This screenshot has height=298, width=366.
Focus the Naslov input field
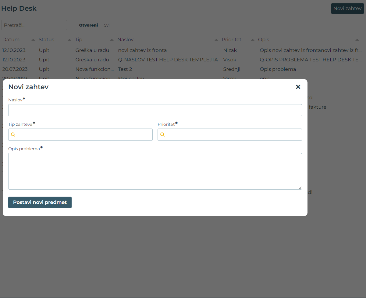click(x=155, y=110)
